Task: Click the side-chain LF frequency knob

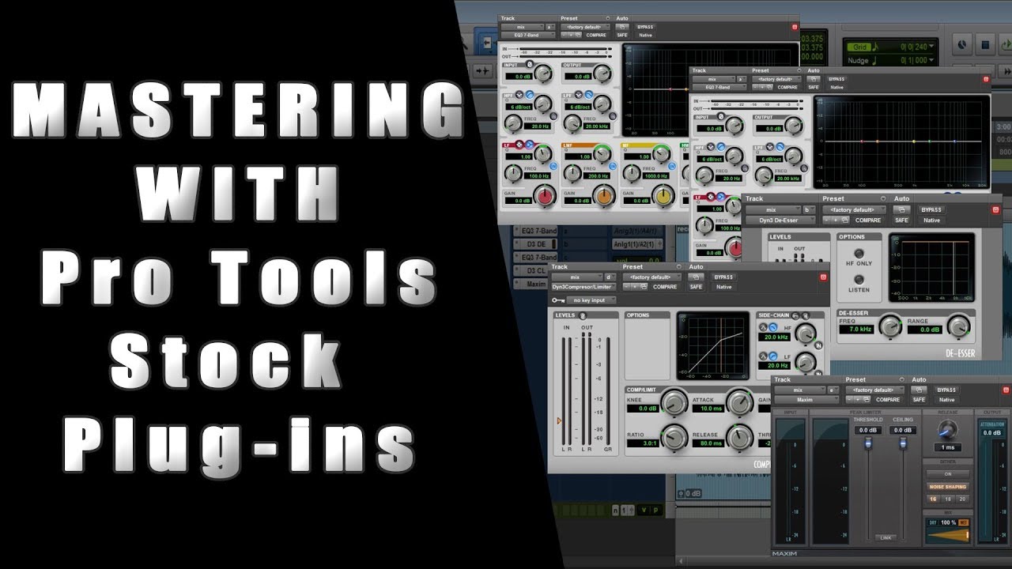Action: click(x=805, y=362)
